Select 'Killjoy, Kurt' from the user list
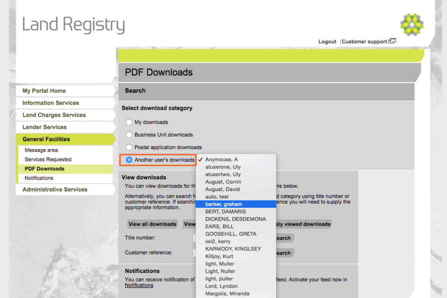 pos(219,256)
